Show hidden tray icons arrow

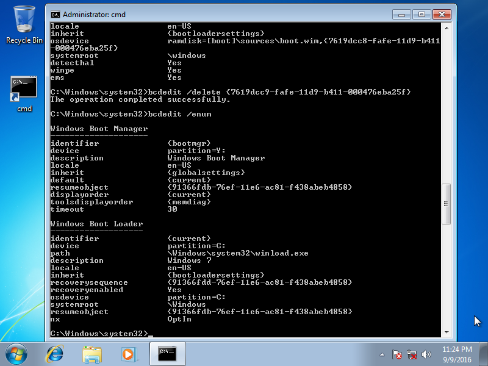coord(382,354)
